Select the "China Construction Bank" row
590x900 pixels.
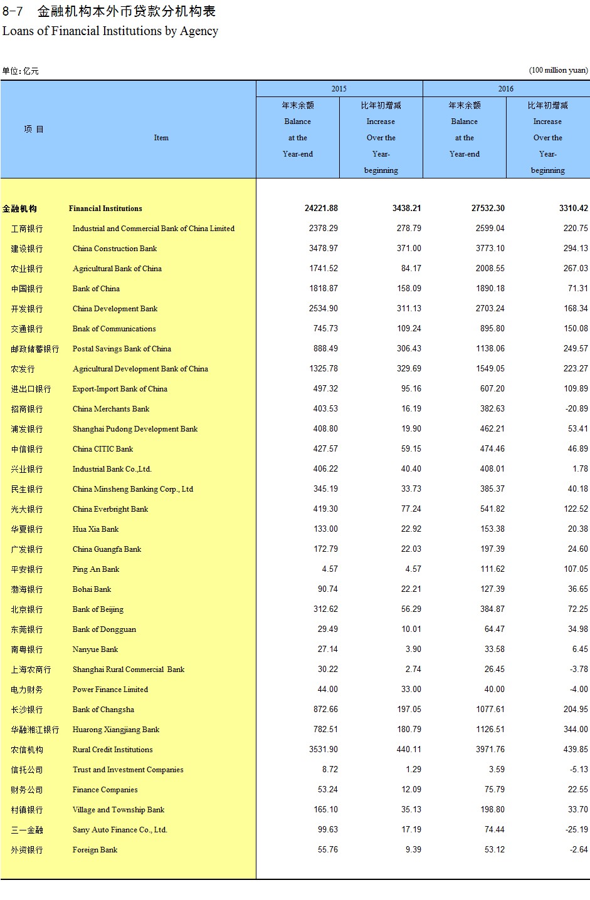pyautogui.click(x=115, y=249)
